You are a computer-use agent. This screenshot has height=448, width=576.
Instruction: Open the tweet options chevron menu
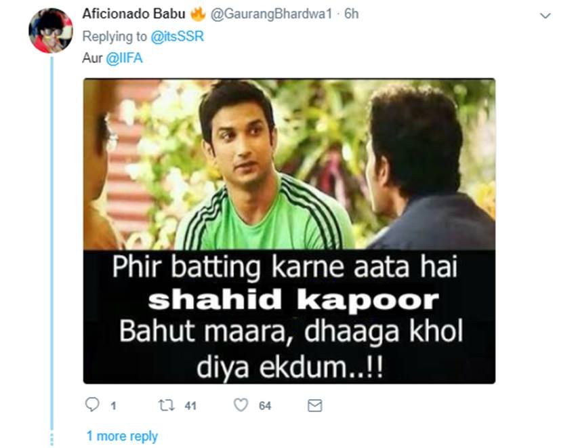click(x=545, y=16)
